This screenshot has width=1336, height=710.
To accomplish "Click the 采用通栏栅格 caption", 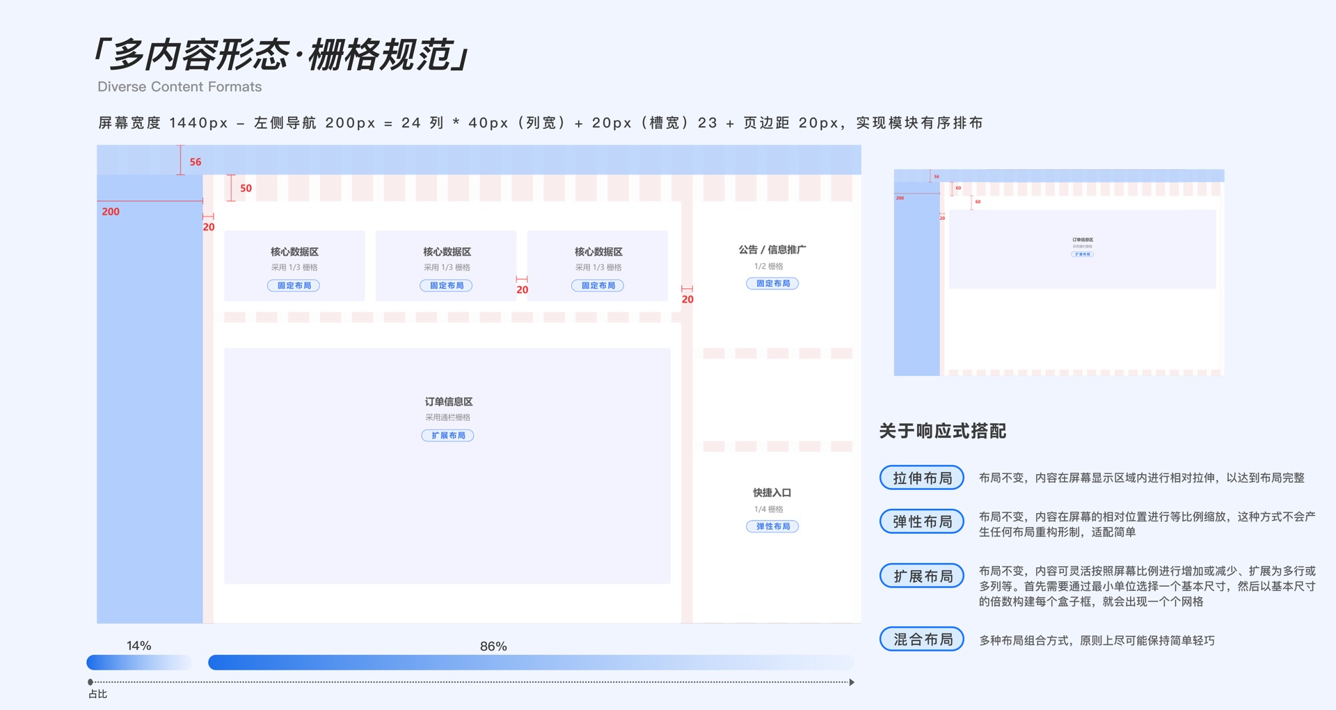I will 448,417.
